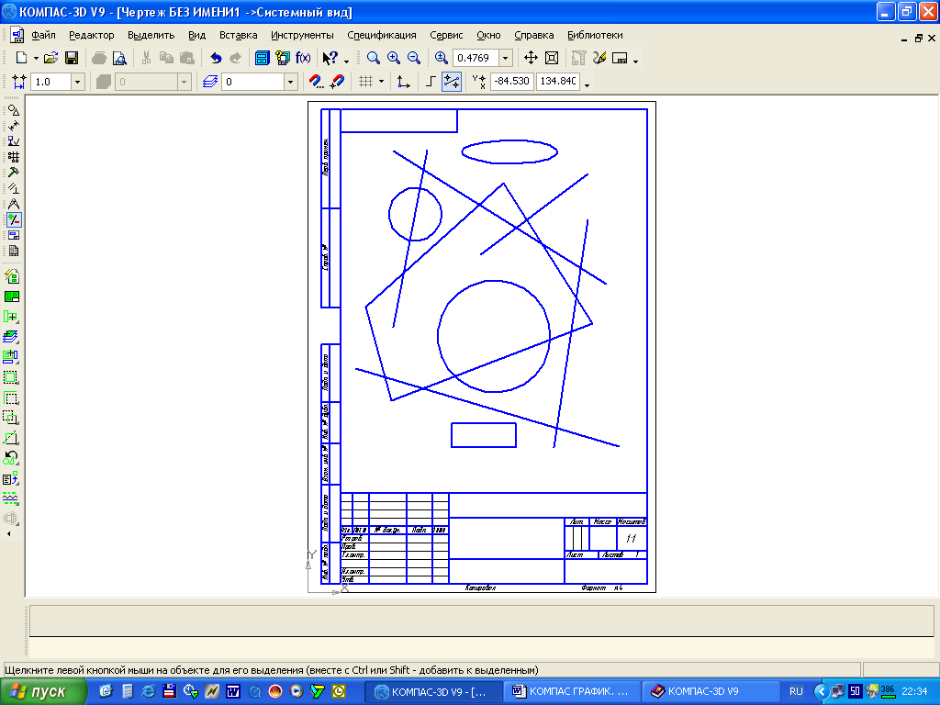The height and width of the screenshot is (705, 940).
Task: Click in the Y coordinate field 134.840
Action: pos(558,81)
